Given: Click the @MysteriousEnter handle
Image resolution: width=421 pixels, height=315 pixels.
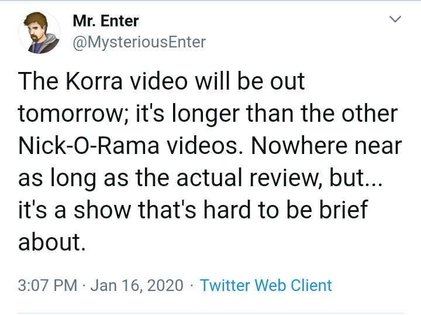Looking at the screenshot, I should click(139, 42).
